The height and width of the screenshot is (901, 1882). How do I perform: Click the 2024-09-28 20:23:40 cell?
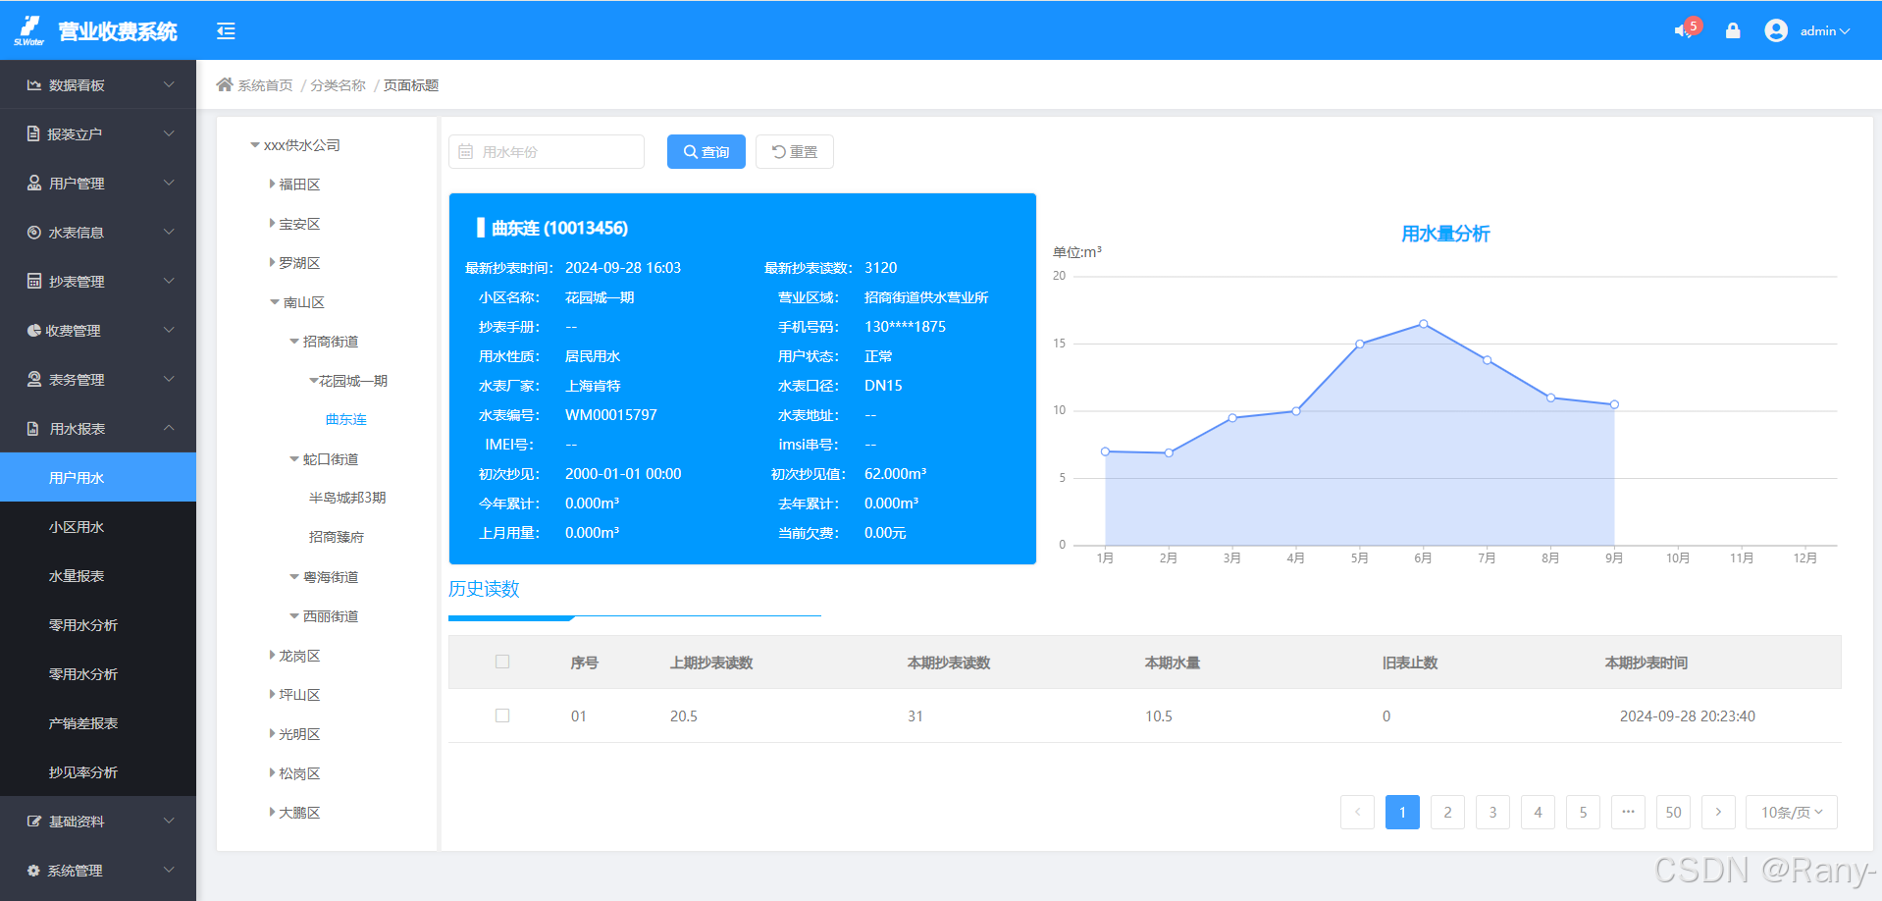(1688, 715)
